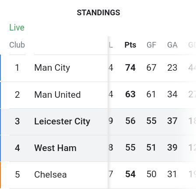This screenshot has width=196, height=189.
Task: Click the Pts column header
Action: (x=130, y=45)
